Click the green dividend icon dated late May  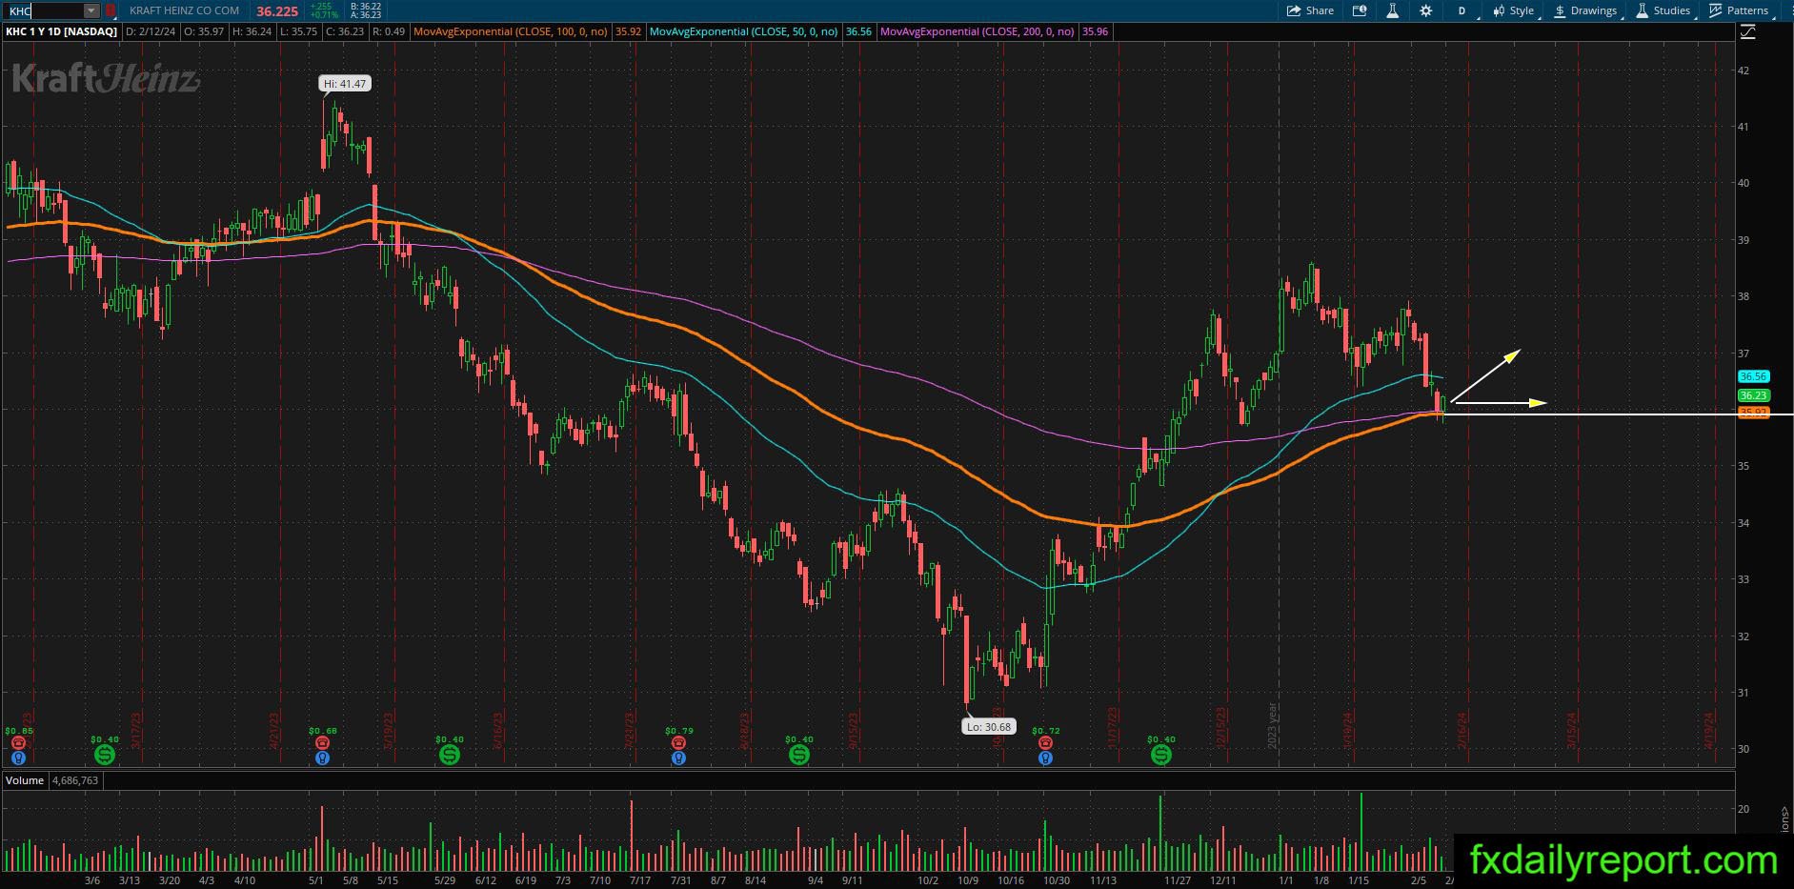point(450,755)
